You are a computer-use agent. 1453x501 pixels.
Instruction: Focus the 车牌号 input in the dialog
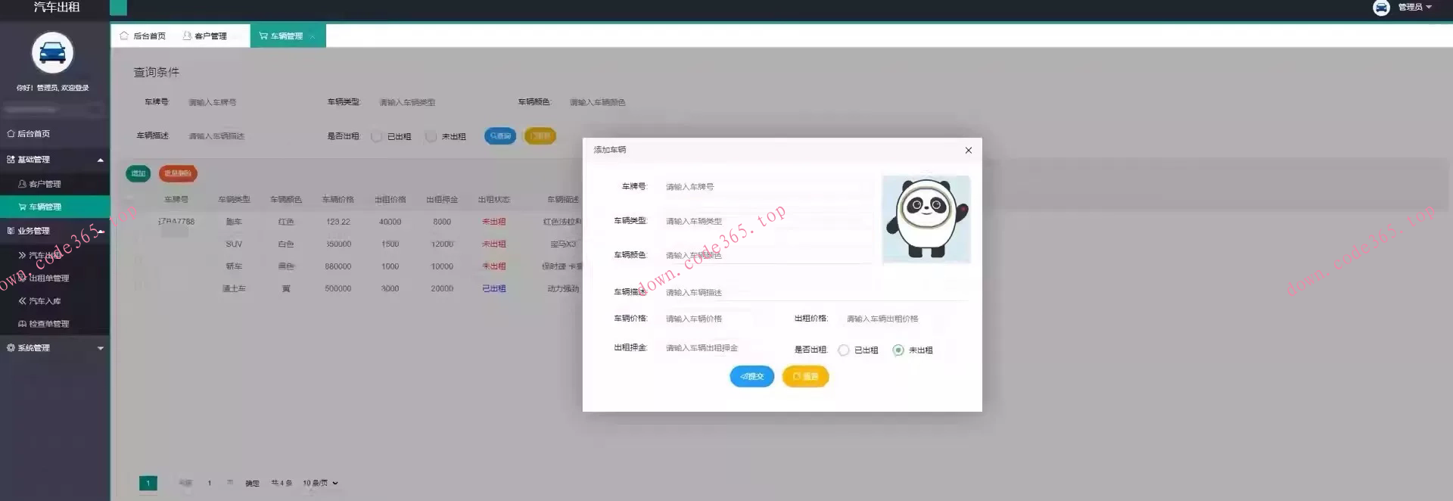tap(767, 187)
